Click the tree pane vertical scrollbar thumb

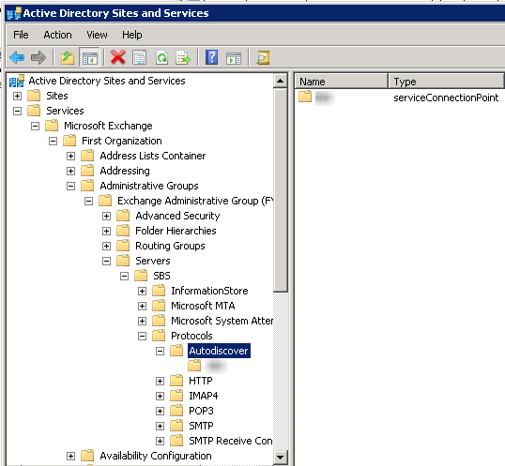pos(281,190)
